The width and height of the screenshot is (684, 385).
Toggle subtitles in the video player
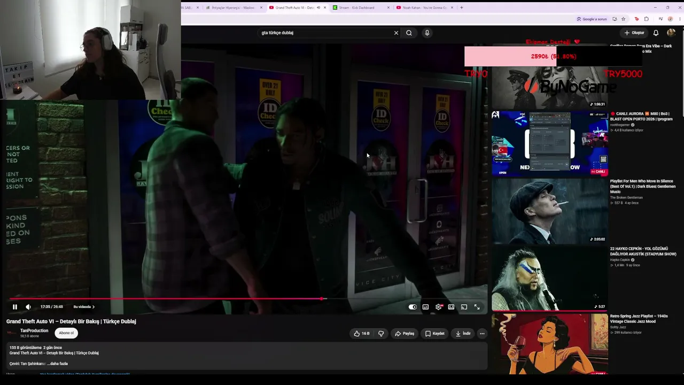coord(425,307)
